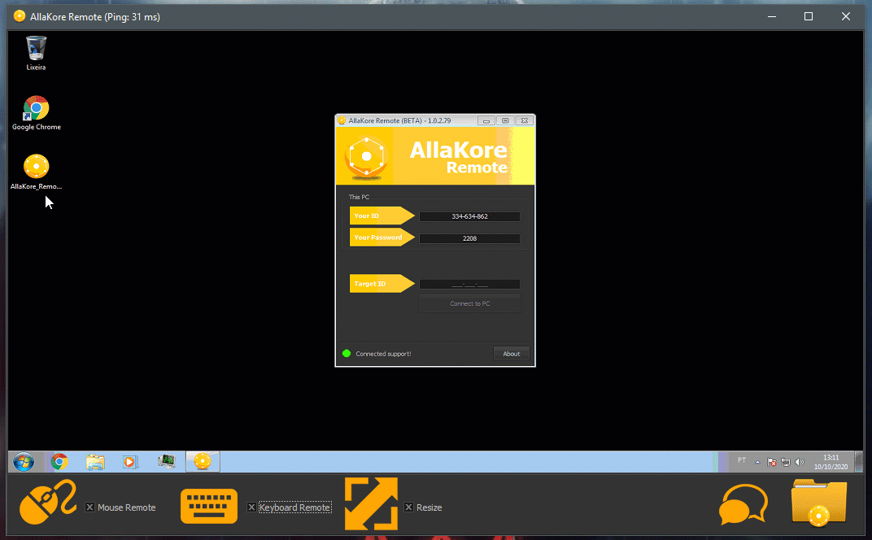The height and width of the screenshot is (540, 872).
Task: Click the PT language indicator in tray
Action: coord(741,460)
